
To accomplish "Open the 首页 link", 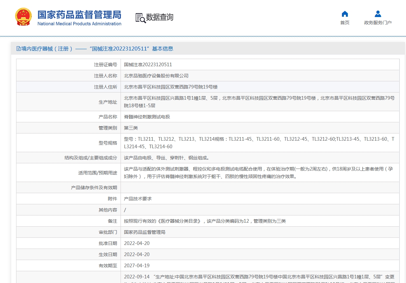I will (345, 23).
